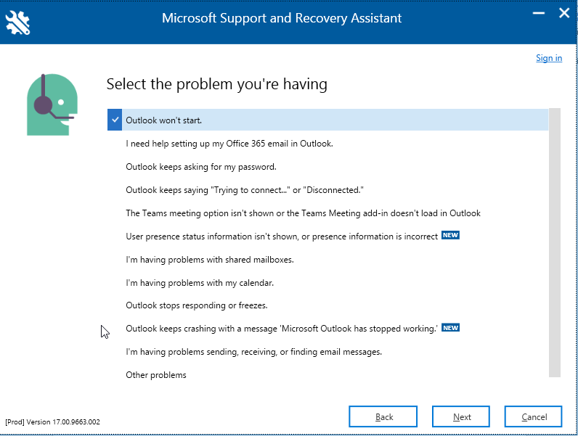The image size is (578, 436).
Task: Select 'Outlook won't start' problem
Action: (327, 120)
